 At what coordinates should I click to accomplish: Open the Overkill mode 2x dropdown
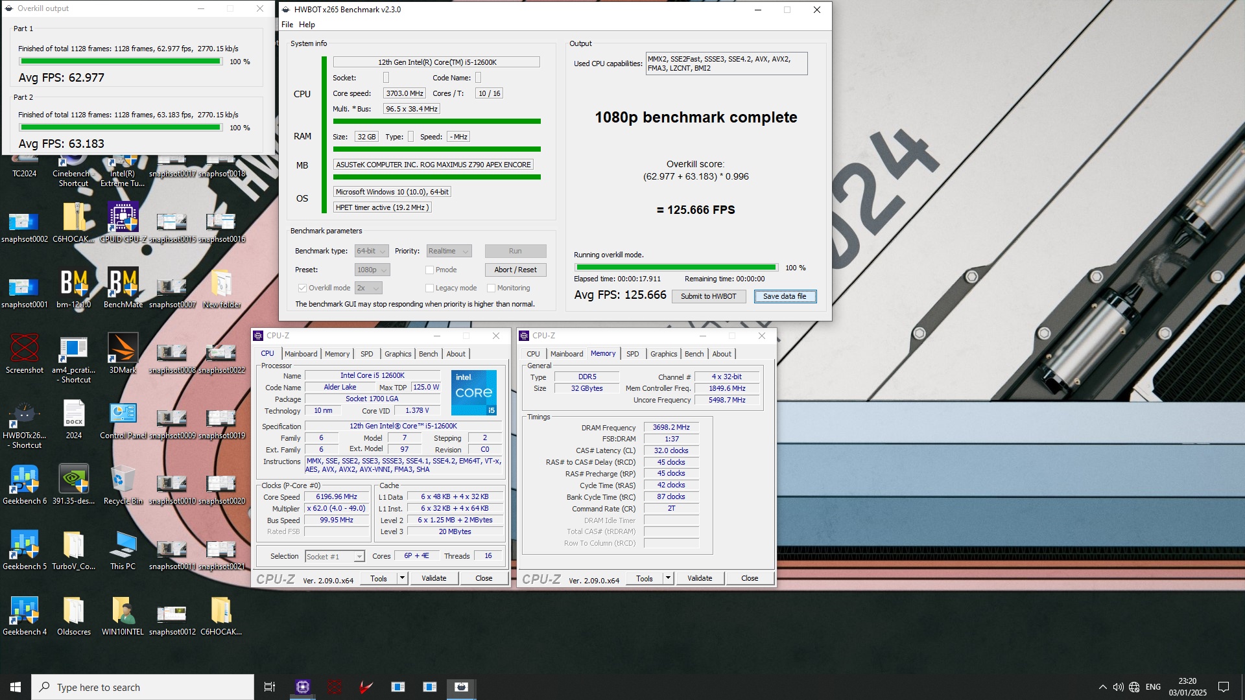tap(368, 288)
